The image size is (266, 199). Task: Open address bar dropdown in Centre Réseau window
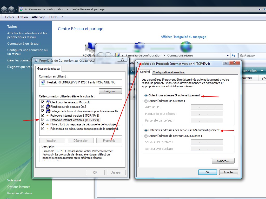260,9
